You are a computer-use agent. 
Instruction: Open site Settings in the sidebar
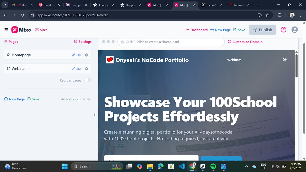[83, 42]
